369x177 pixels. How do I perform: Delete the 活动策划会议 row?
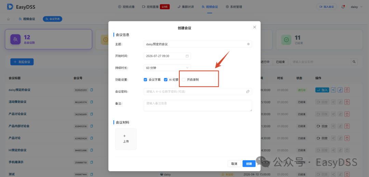click(347, 102)
